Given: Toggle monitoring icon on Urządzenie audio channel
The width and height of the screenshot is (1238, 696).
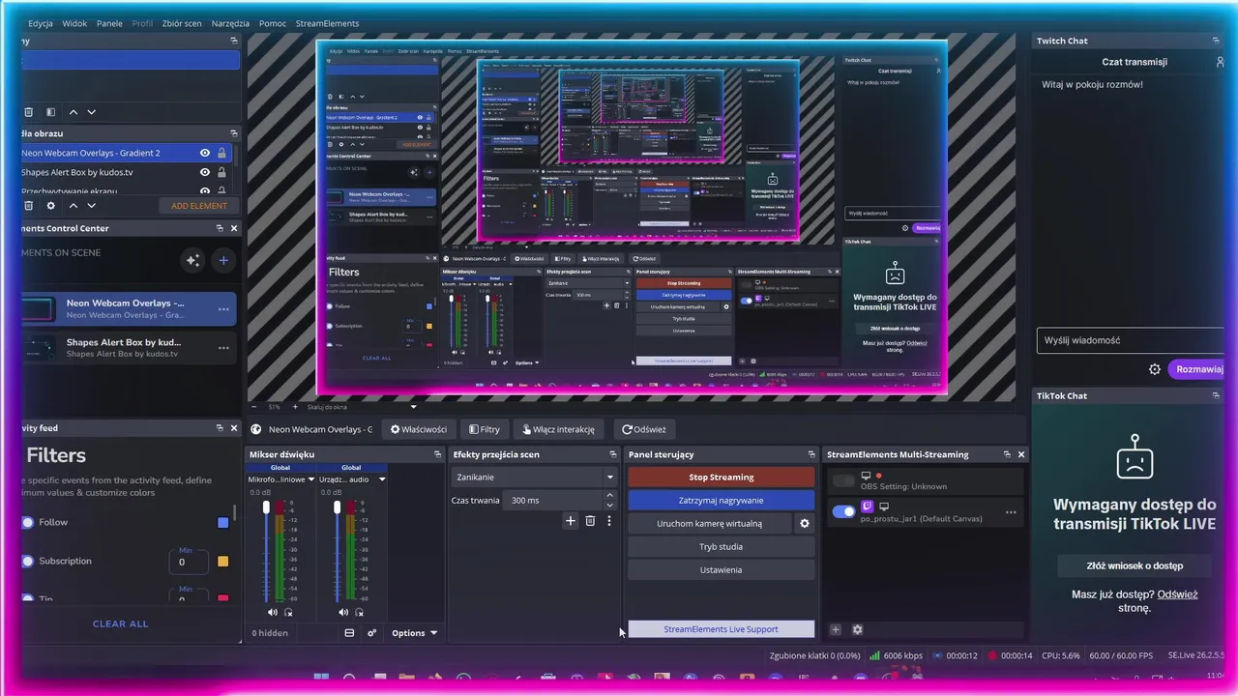Looking at the screenshot, I should tap(360, 612).
